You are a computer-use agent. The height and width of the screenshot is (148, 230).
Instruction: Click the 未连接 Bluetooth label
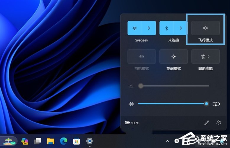[174, 40]
